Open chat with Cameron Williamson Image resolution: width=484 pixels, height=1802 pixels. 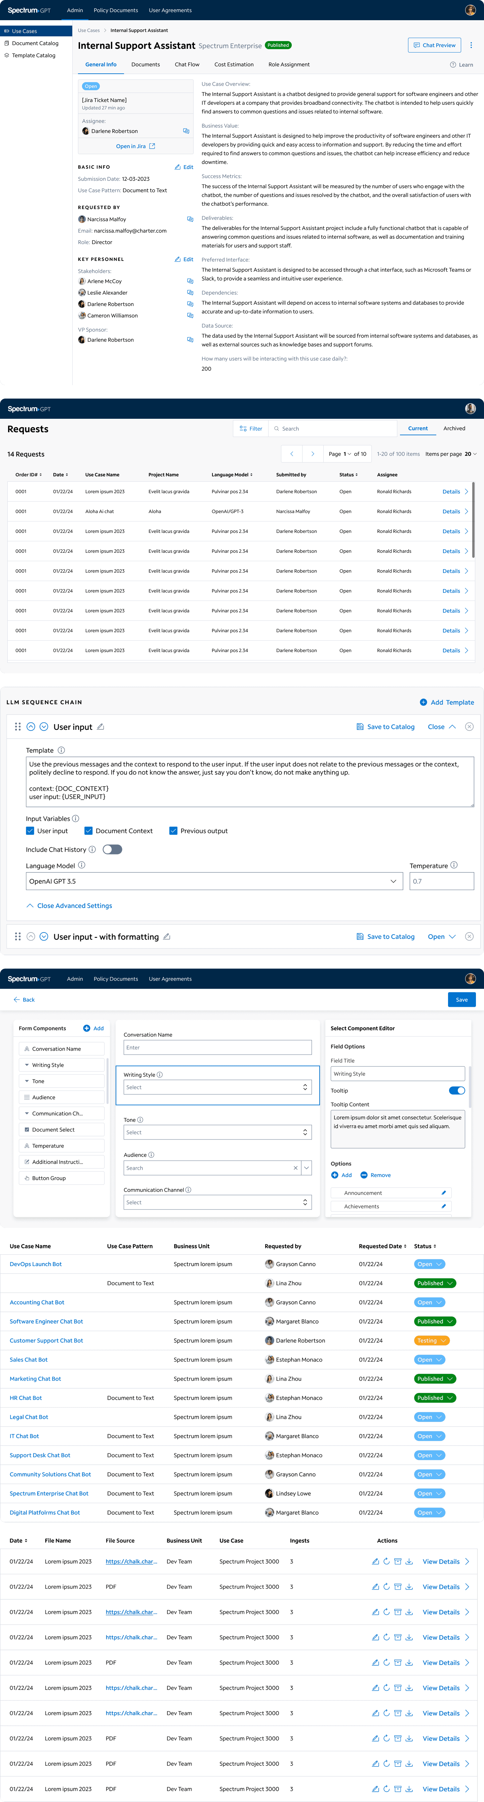pos(190,315)
